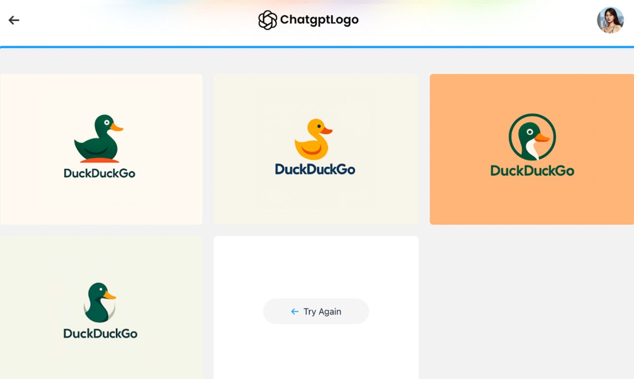The width and height of the screenshot is (634, 379).
Task: Click the circled duck head emblem
Action: pyautogui.click(x=532, y=136)
